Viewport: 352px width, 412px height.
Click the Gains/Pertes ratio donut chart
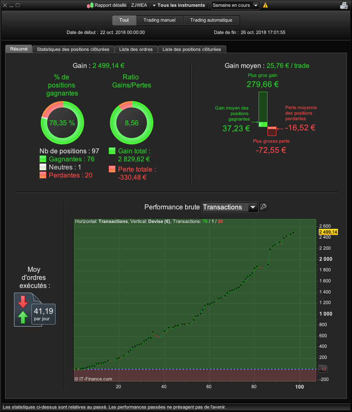pyautogui.click(x=132, y=123)
